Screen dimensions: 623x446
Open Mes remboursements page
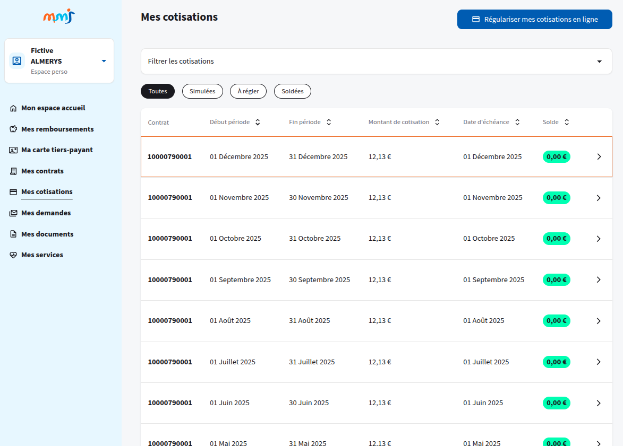click(57, 129)
